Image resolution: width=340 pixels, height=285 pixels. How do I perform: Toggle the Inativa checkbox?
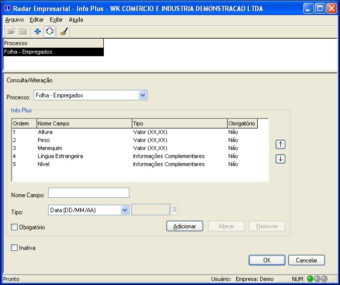click(15, 248)
